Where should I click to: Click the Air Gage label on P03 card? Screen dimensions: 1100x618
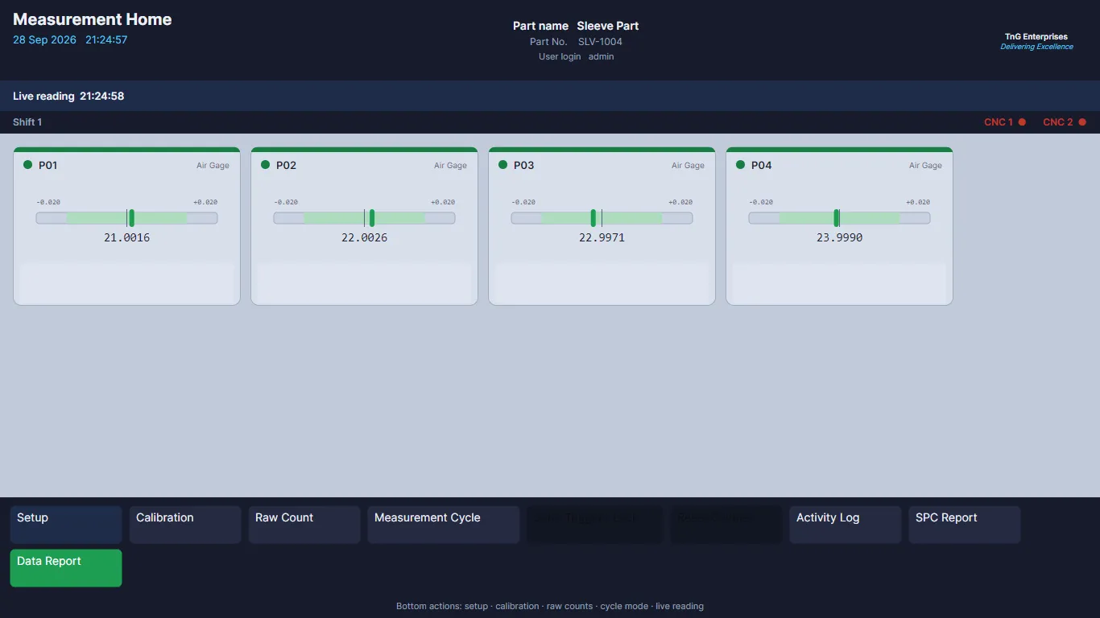688,166
